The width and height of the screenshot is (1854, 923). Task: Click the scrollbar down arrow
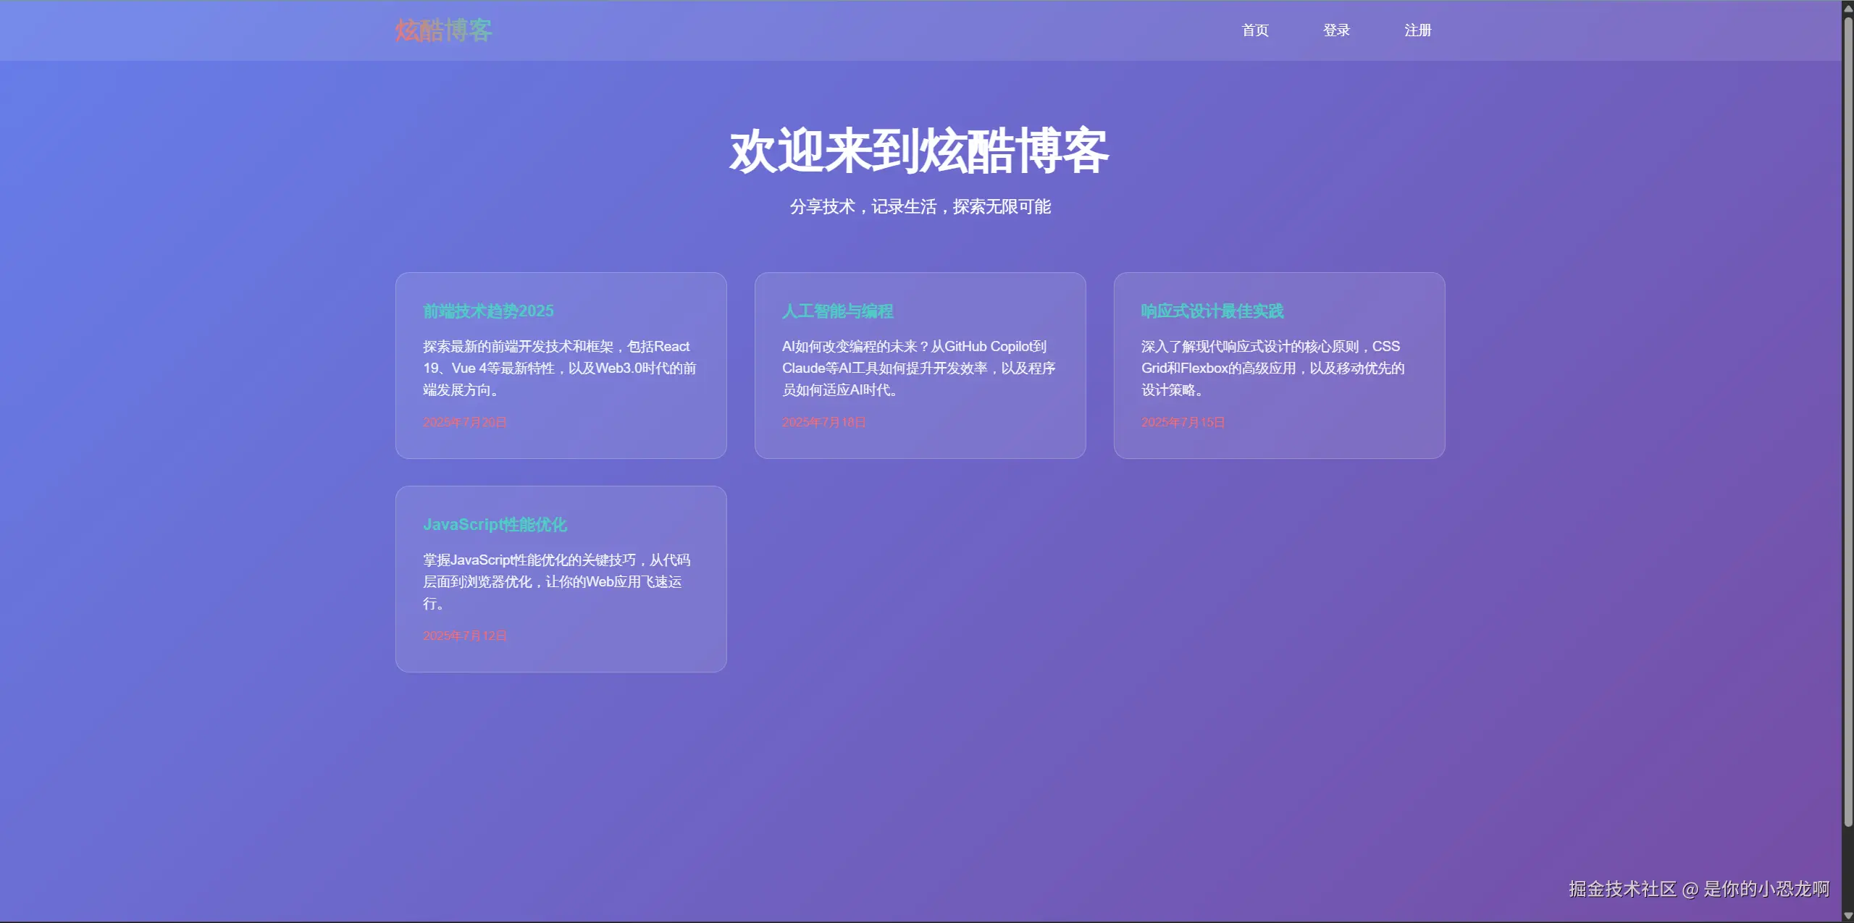coord(1847,916)
